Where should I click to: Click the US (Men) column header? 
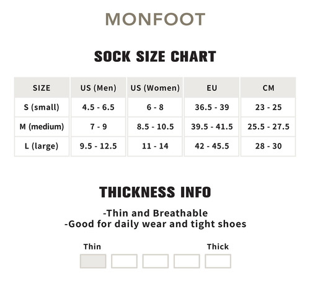tap(99, 88)
